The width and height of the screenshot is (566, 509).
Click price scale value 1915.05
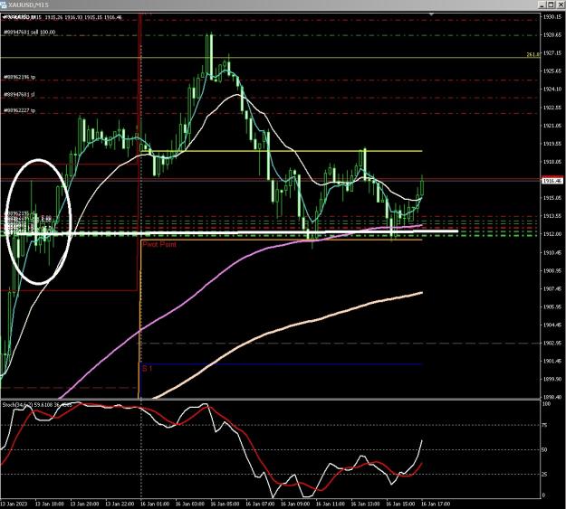(x=552, y=198)
